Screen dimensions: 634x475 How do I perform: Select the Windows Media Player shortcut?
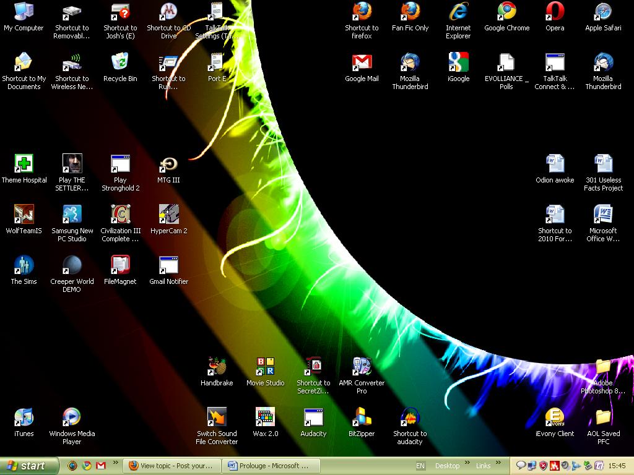coord(72,417)
